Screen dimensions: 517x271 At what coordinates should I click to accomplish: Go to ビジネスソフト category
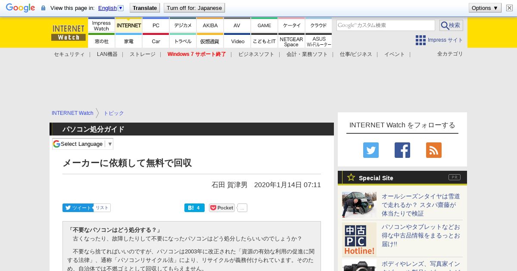tap(256, 54)
